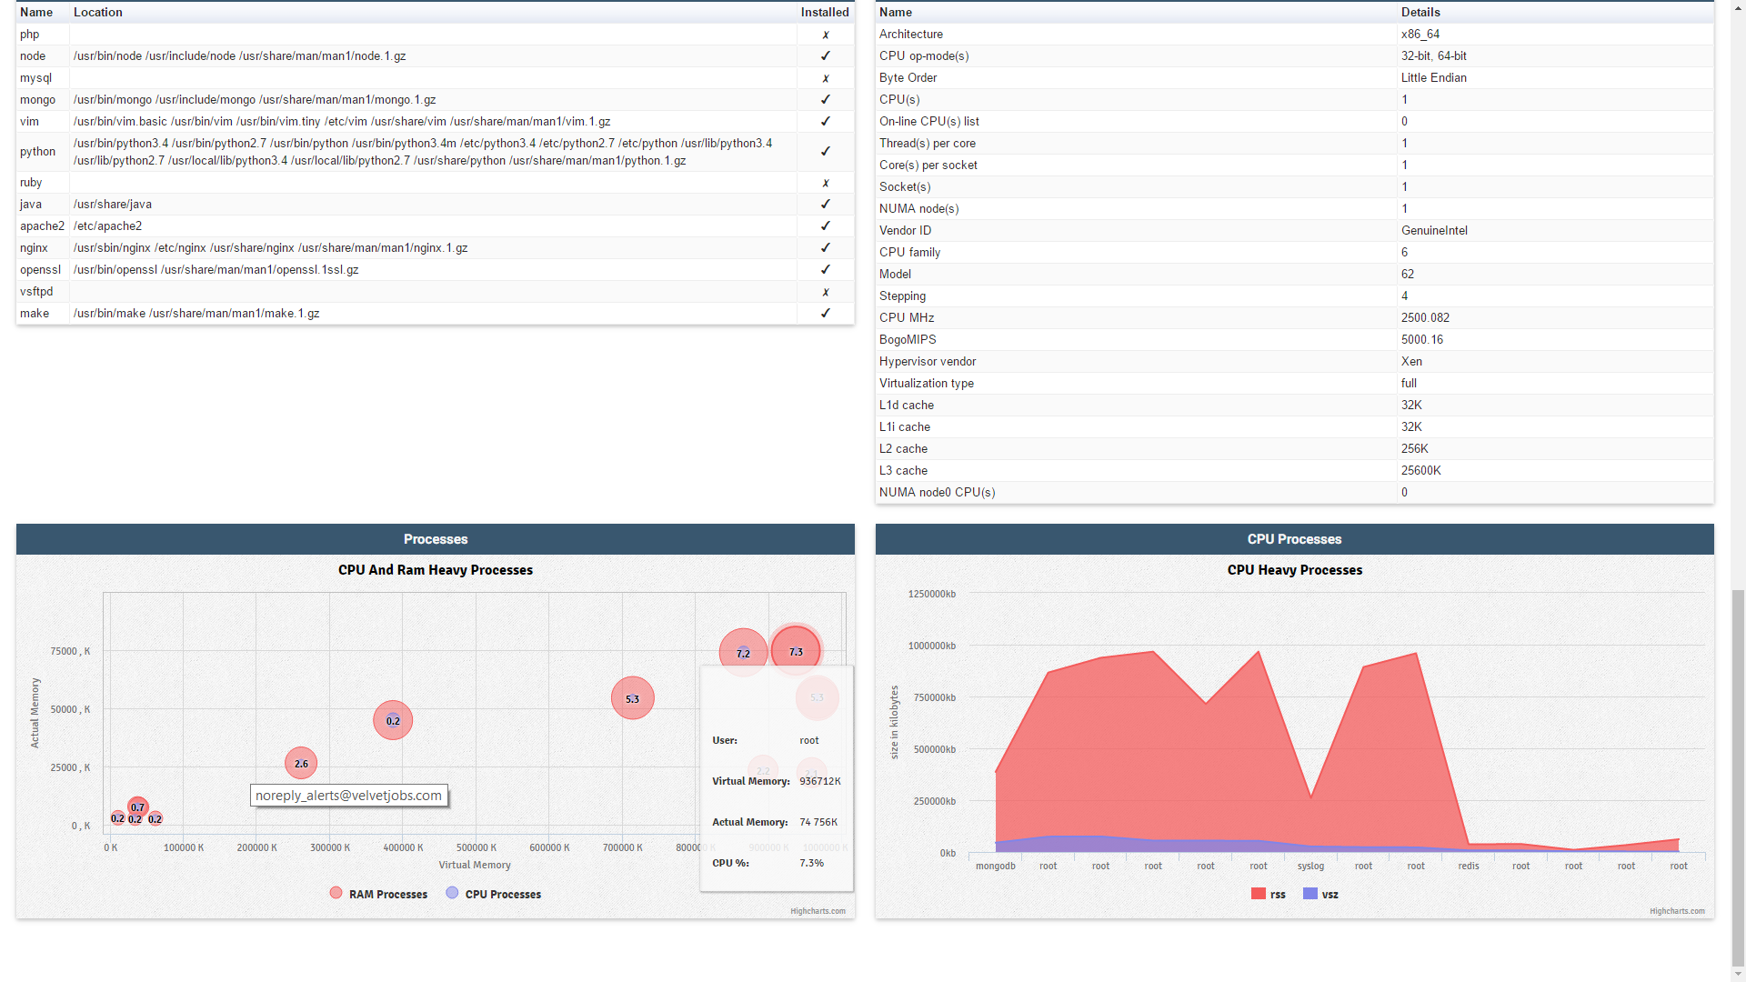Click the checkmark in the node row
Viewport: 1746px width, 982px height.
tap(825, 55)
